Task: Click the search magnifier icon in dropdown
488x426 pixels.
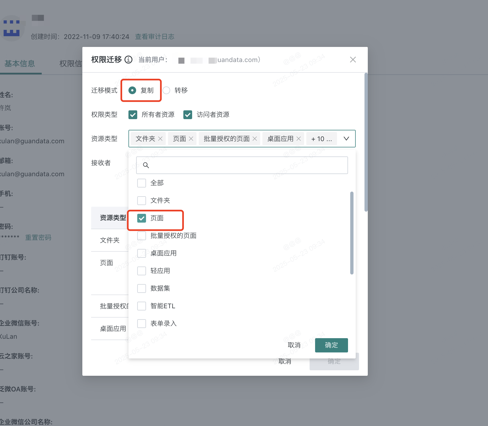Action: click(x=146, y=165)
